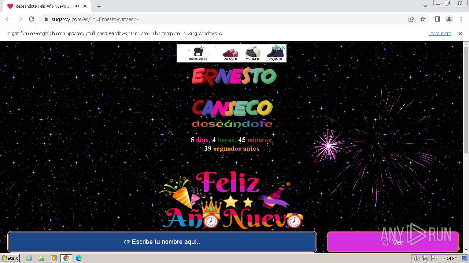Expand the tab search dropdown

click(425, 6)
